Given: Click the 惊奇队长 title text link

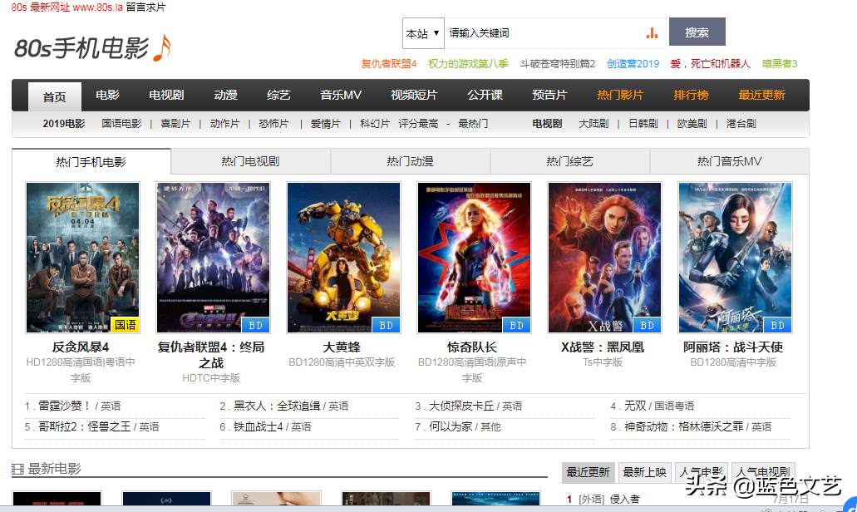Looking at the screenshot, I should [471, 347].
